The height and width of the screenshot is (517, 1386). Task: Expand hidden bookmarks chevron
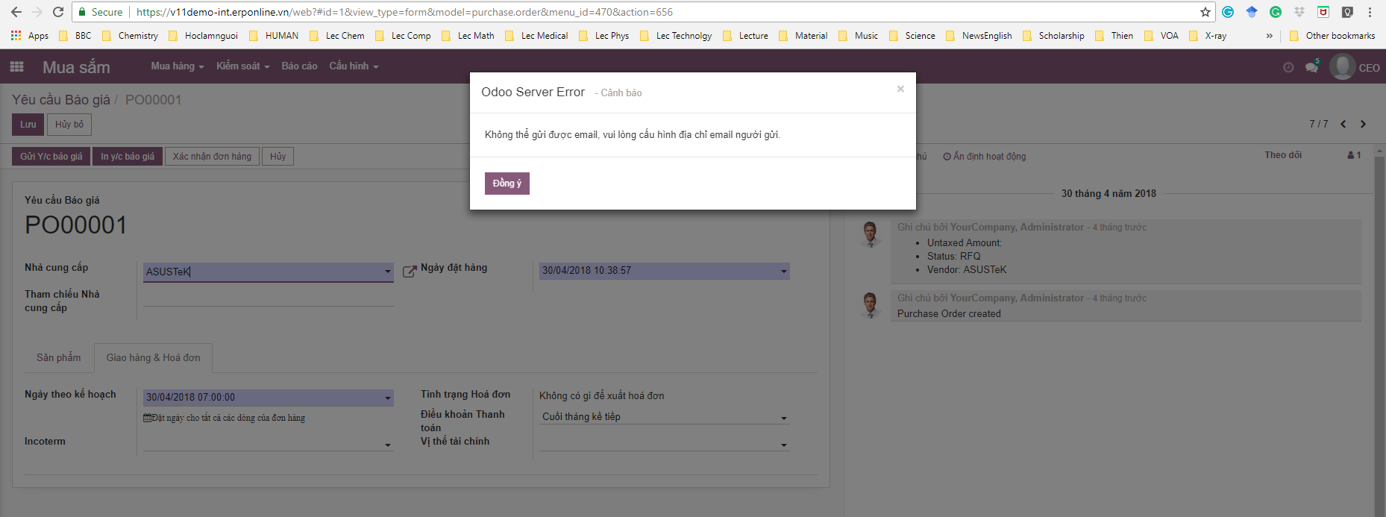click(1269, 36)
